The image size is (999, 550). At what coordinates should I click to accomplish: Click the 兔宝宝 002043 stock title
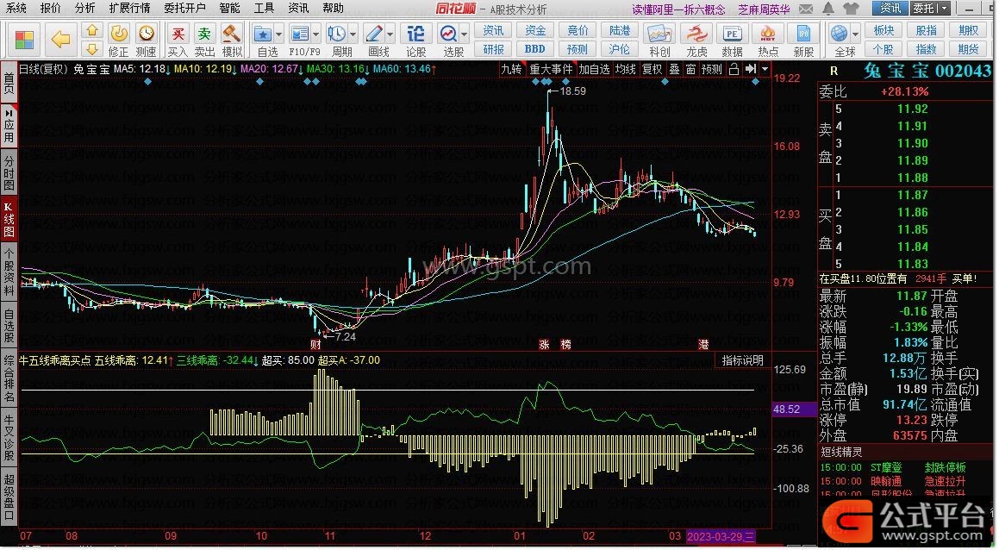click(x=927, y=70)
